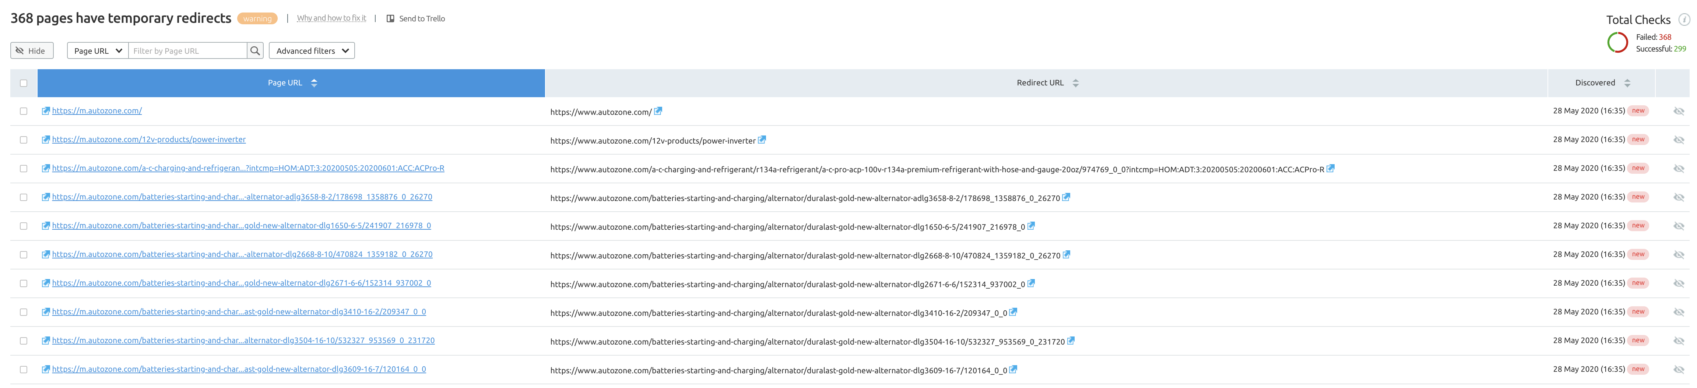1697x388 pixels.
Task: Open external icon left of dlg2668-8-10 page URL
Action: coord(46,254)
